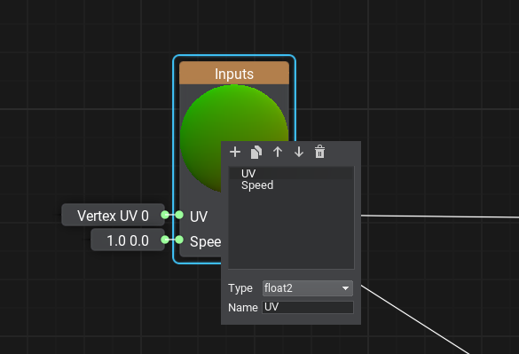Viewport: 519px width, 354px height.
Task: Select the Inputs node title bar
Action: point(234,73)
